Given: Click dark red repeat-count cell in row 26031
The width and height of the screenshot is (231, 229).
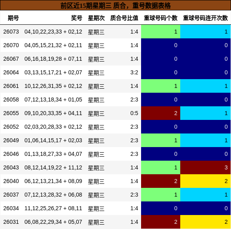Looking at the screenshot, I should 161,222.
